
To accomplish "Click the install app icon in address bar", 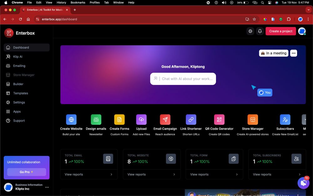I will [247, 19].
